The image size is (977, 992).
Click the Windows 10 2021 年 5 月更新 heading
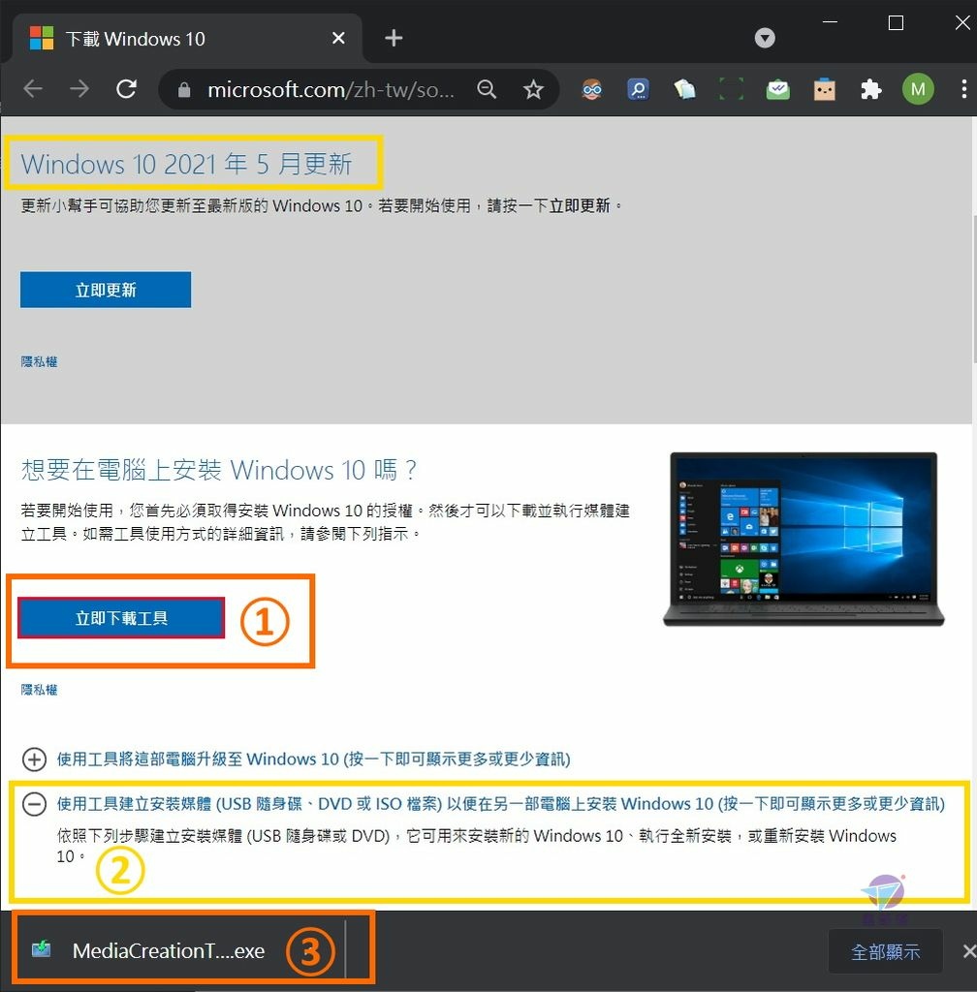click(x=186, y=164)
